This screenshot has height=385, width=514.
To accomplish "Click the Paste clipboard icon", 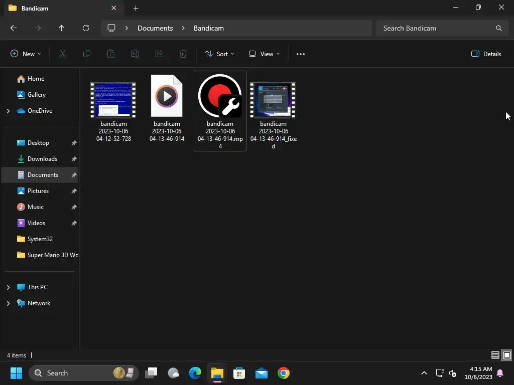I will 111,54.
